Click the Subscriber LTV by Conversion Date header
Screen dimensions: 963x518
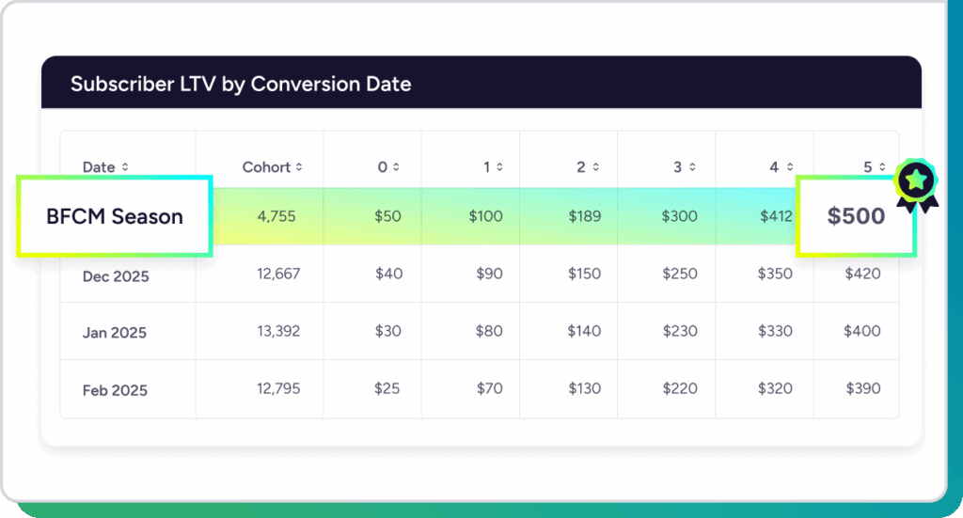[x=241, y=84]
